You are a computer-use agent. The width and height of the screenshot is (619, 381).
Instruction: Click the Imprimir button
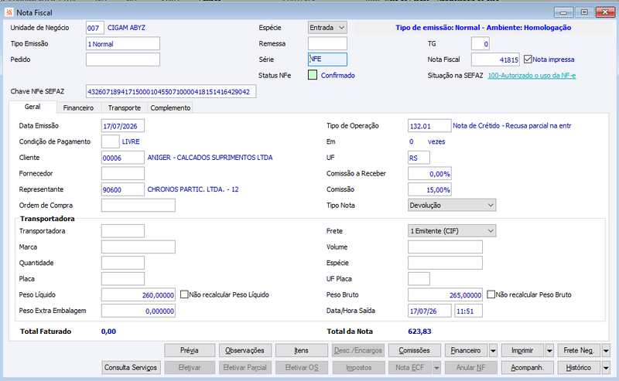pos(522,350)
